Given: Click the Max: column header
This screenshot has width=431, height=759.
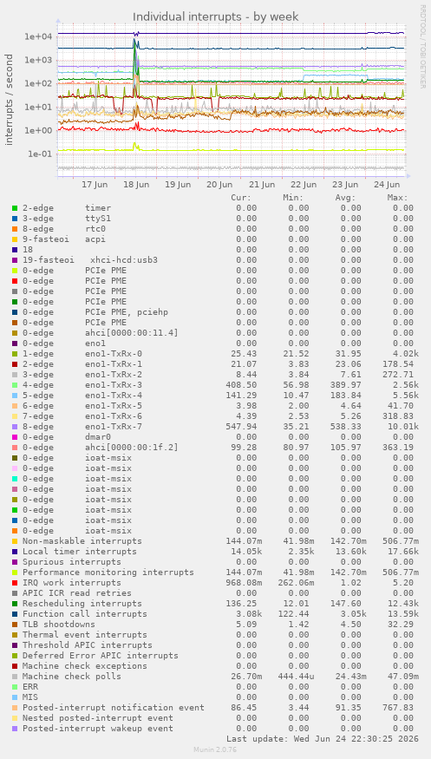Looking at the screenshot, I should pos(398,198).
